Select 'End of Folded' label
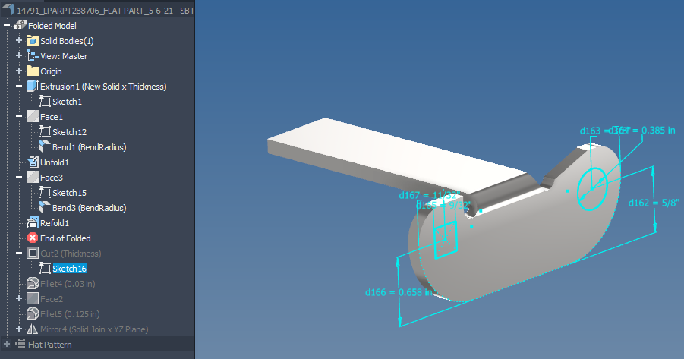 coord(65,238)
